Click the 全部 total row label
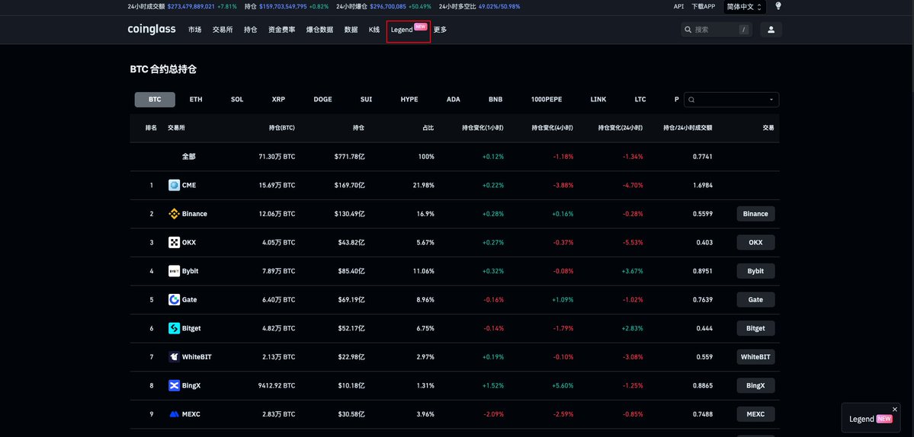This screenshot has height=437, width=914. [x=188, y=157]
